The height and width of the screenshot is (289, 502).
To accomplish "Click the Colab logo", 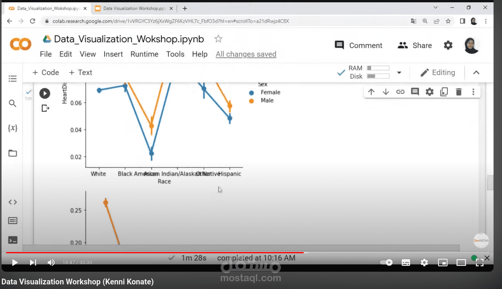I will 20,45.
